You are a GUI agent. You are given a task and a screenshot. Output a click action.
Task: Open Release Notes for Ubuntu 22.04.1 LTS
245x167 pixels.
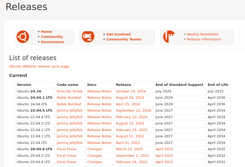coord(99,136)
